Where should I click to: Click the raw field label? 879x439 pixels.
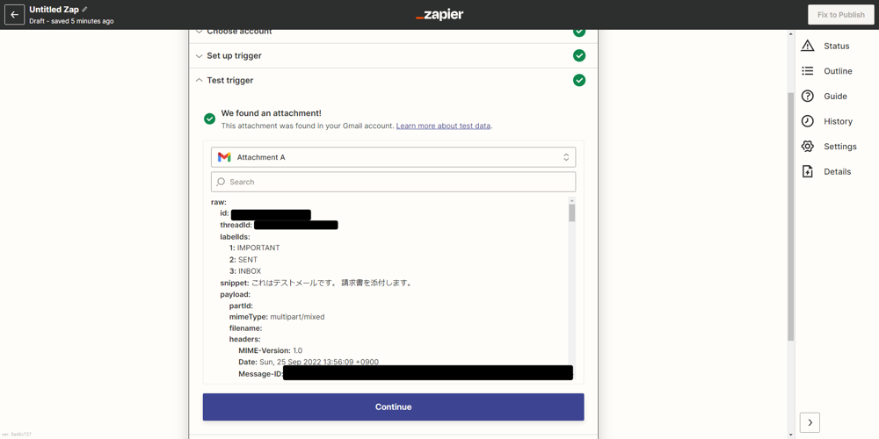click(219, 202)
